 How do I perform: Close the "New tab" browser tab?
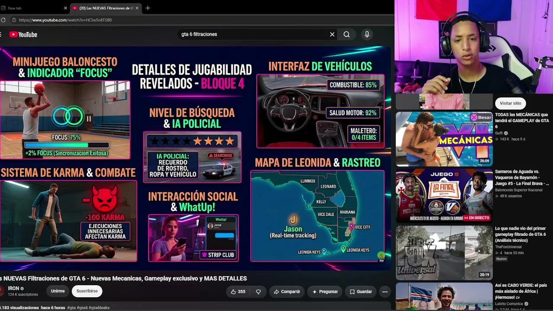[x=65, y=8]
